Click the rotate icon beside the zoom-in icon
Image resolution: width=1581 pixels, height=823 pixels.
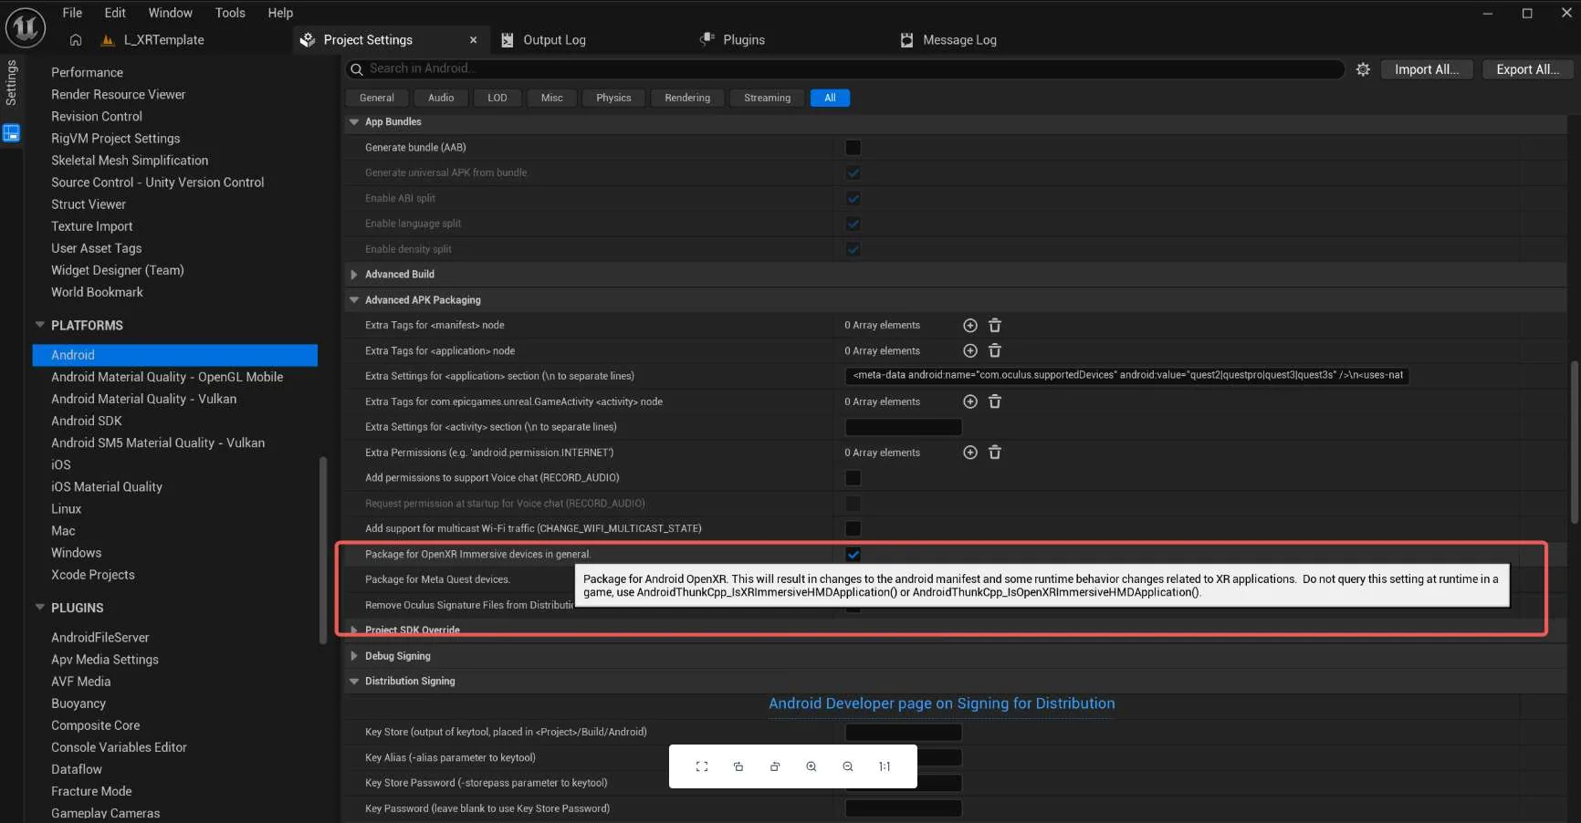click(x=775, y=766)
